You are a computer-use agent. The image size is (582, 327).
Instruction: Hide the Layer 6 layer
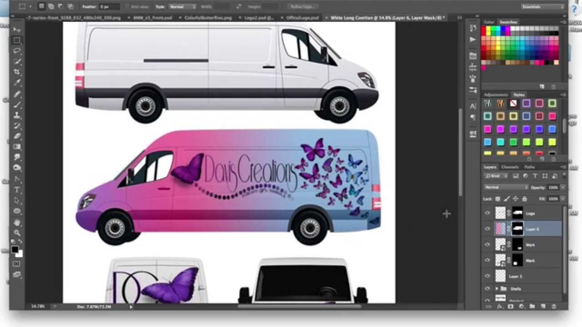pos(488,229)
